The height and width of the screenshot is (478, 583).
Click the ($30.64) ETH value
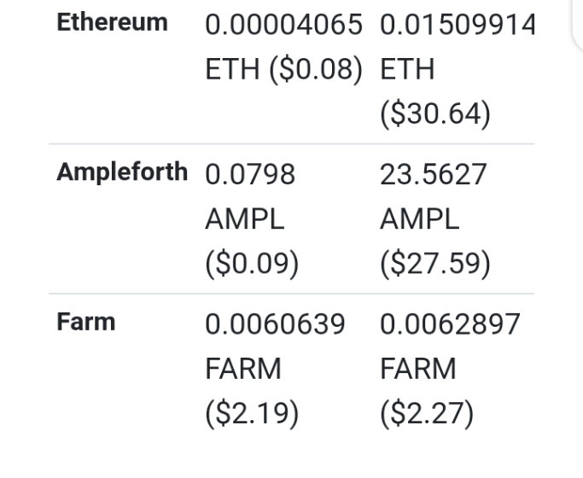pos(435,114)
